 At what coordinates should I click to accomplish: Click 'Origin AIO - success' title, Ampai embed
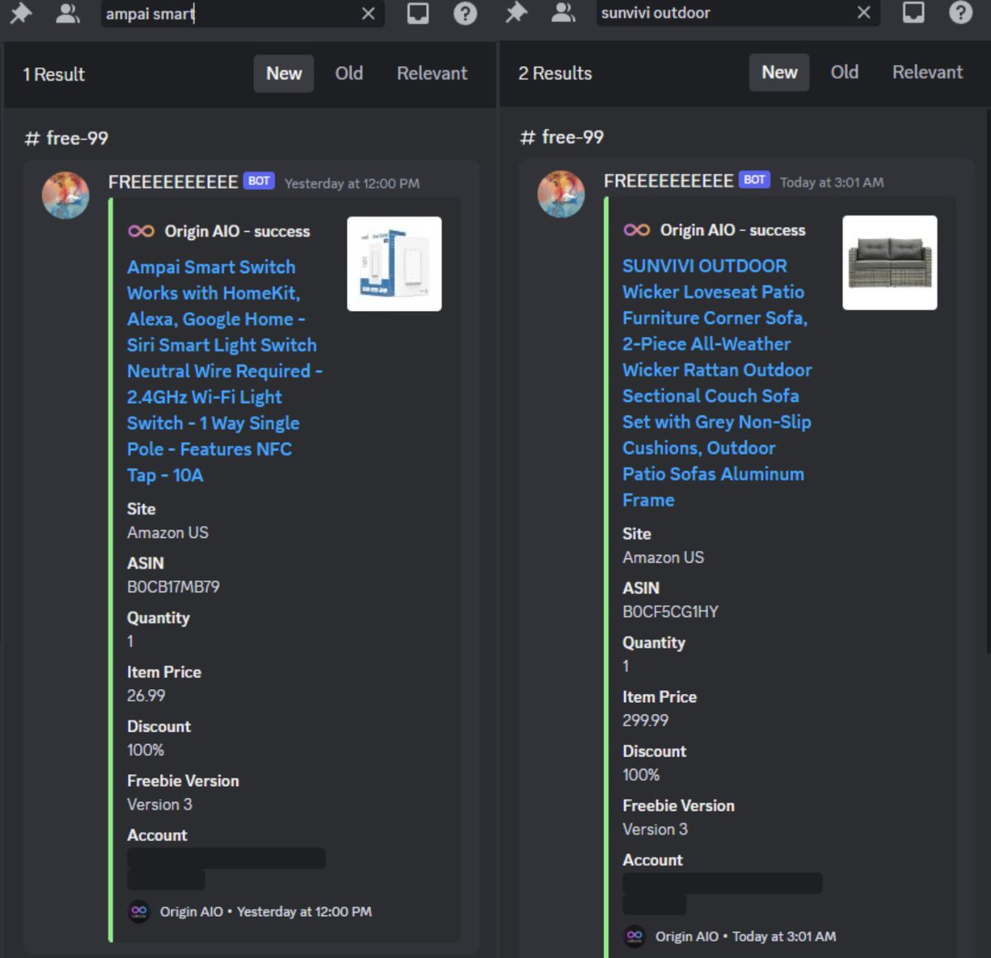237,231
